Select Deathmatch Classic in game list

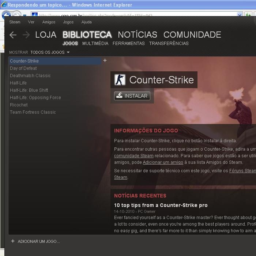coord(55,76)
